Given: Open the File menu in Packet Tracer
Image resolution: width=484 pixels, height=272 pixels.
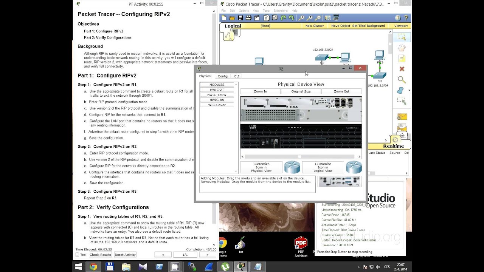Looking at the screenshot, I should pyautogui.click(x=223, y=11).
